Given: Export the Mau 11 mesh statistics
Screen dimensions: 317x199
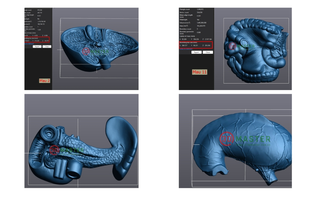Looking at the screenshot, I should click(197, 52).
